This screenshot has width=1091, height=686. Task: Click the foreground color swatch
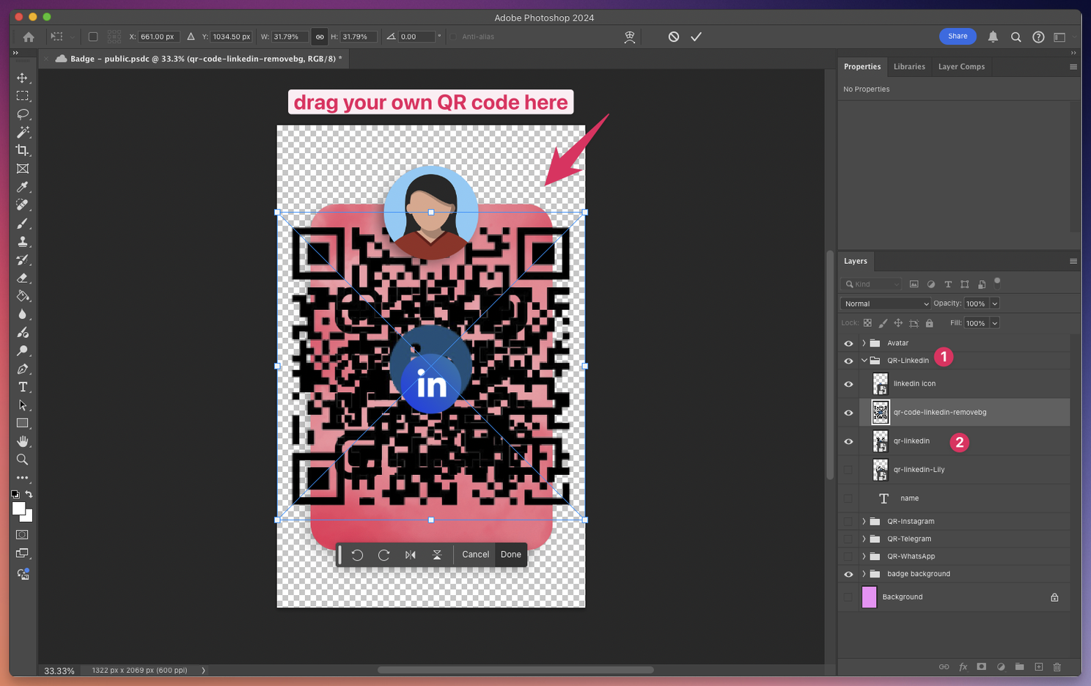[x=18, y=509]
